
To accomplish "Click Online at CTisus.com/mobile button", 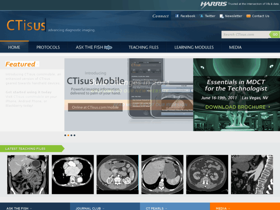I will point(95,107).
